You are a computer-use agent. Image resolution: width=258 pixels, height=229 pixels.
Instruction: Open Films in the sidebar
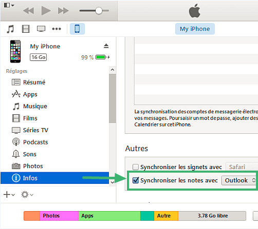point(55,118)
